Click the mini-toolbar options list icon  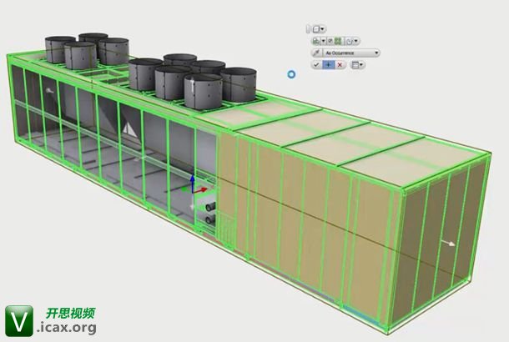pos(355,65)
